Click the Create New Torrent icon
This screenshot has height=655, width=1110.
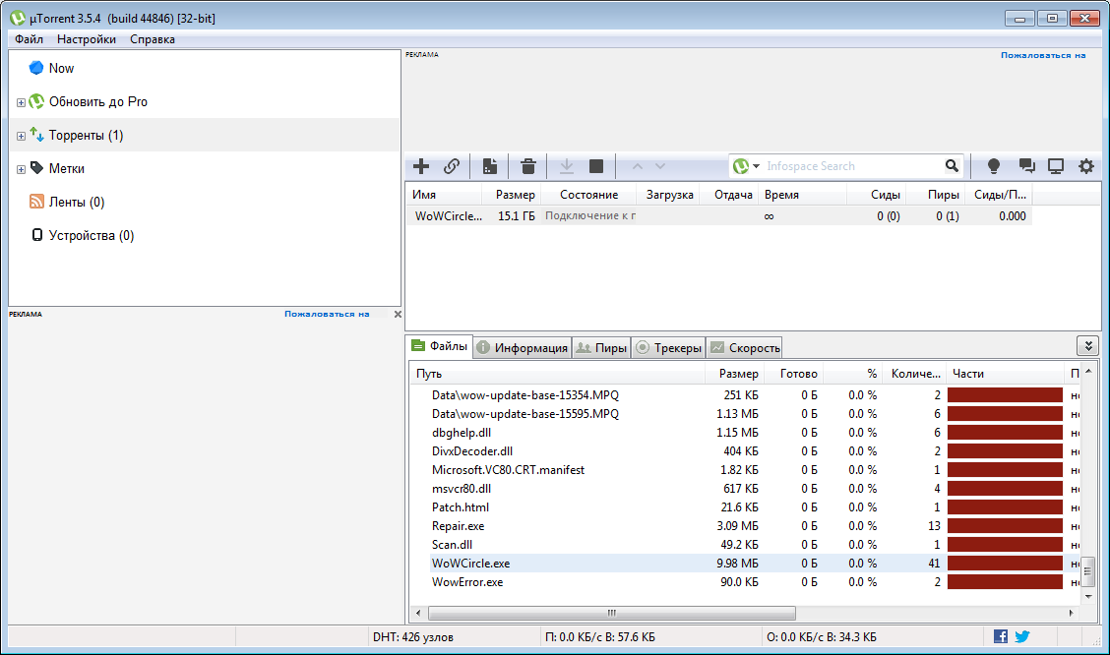[489, 166]
